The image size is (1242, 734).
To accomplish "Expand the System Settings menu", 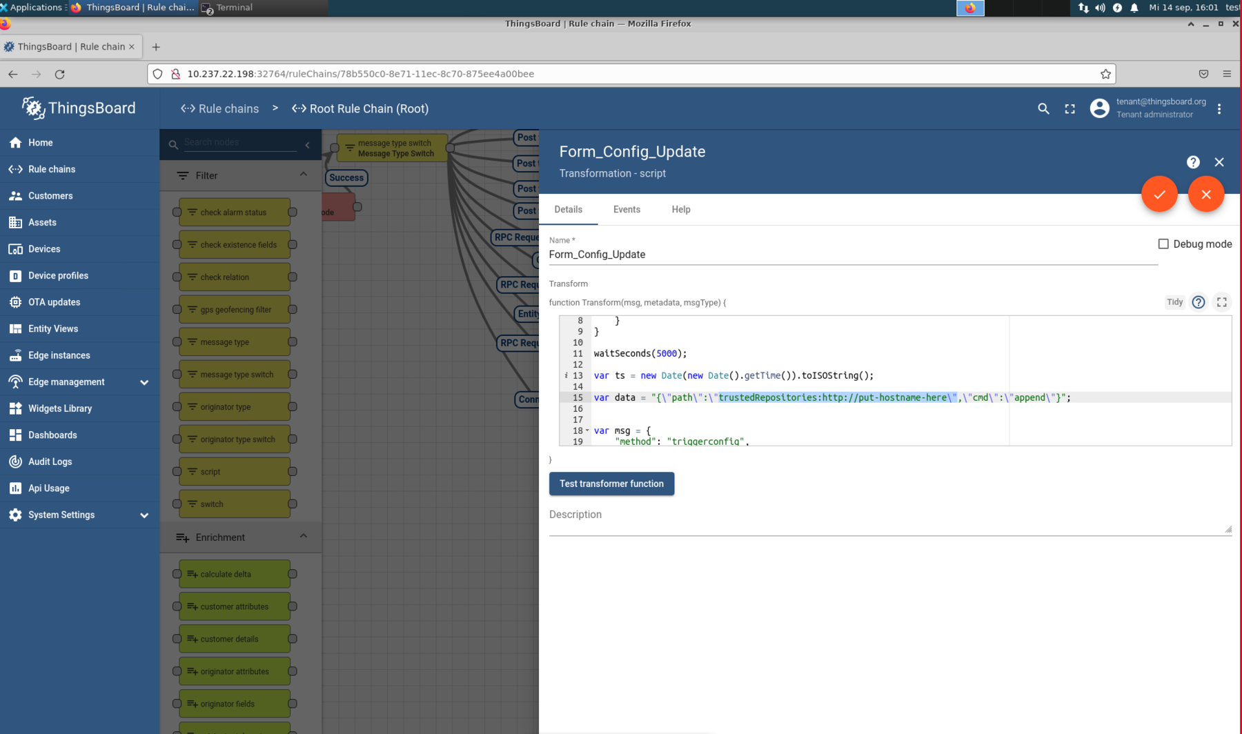I will coord(144,515).
